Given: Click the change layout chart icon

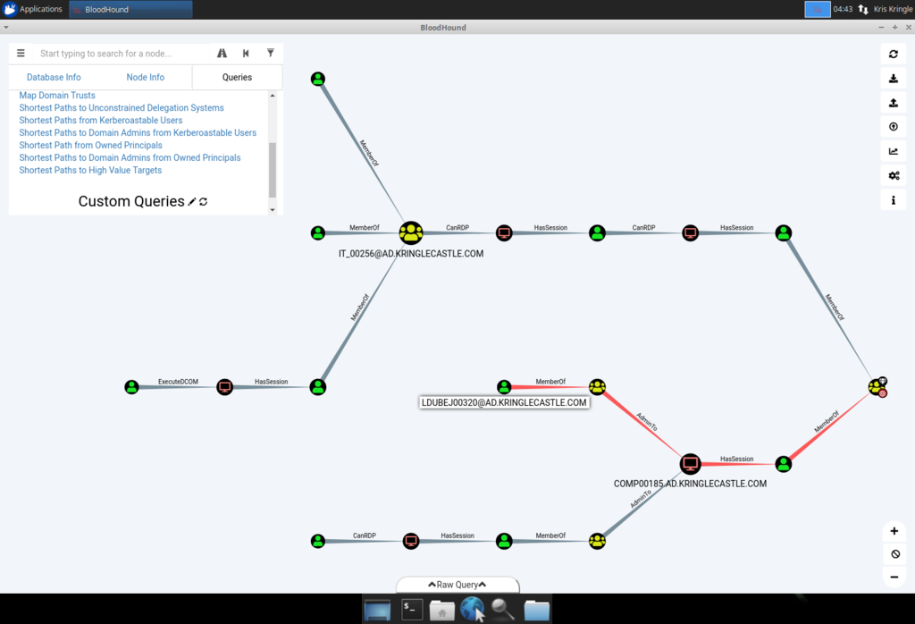Looking at the screenshot, I should click(x=894, y=151).
